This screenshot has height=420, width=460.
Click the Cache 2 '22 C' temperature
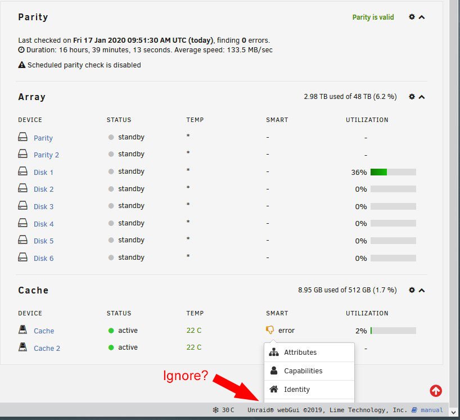tap(193, 347)
